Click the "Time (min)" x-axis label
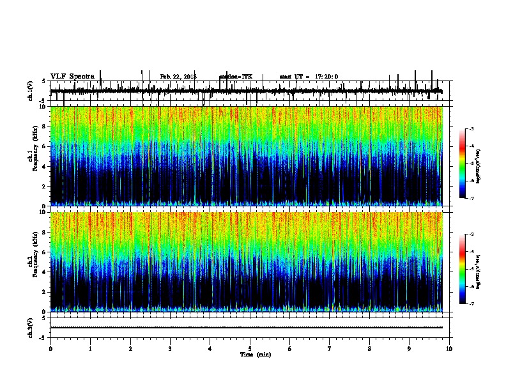The height and width of the screenshot is (391, 506). click(x=256, y=355)
